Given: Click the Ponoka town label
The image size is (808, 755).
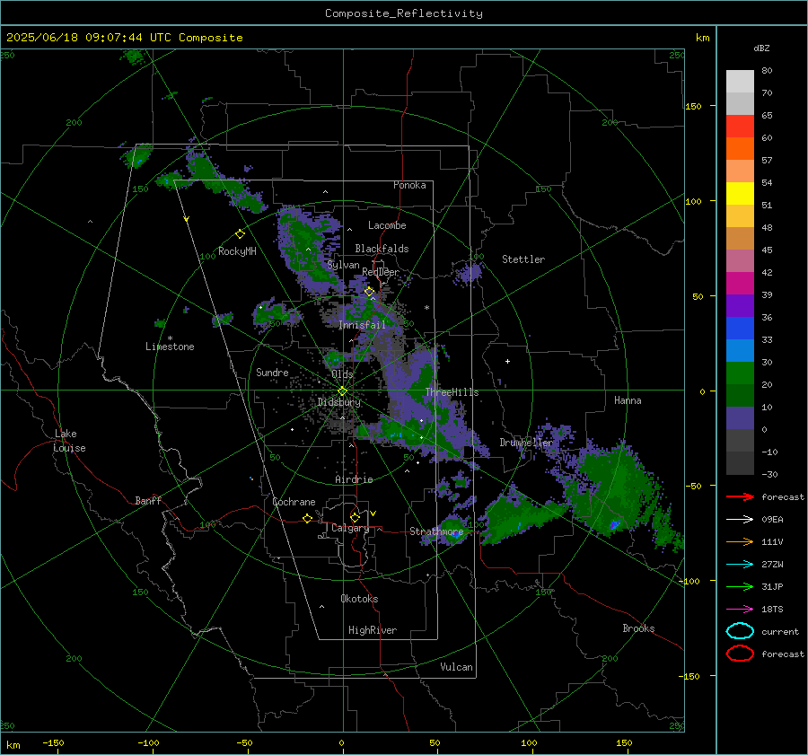Looking at the screenshot, I should (x=409, y=185).
